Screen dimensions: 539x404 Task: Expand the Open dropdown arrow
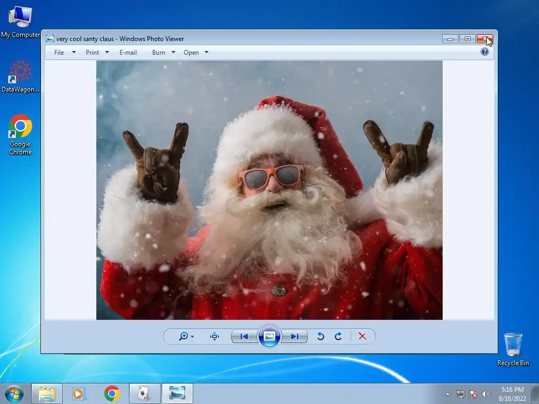[206, 52]
